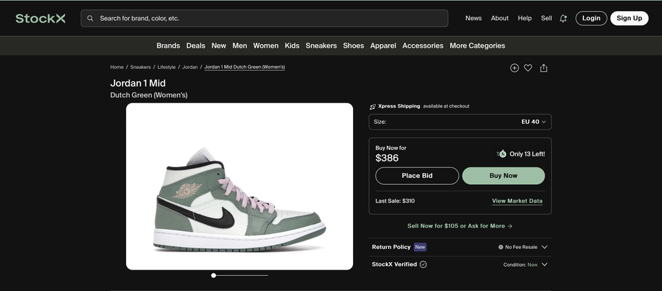Click the Only 13 Left timer icon
This screenshot has height=291, width=662.
click(501, 154)
